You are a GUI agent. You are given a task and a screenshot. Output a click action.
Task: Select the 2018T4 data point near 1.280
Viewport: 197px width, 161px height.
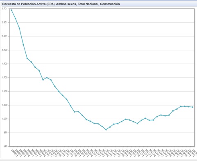click(x=181, y=106)
